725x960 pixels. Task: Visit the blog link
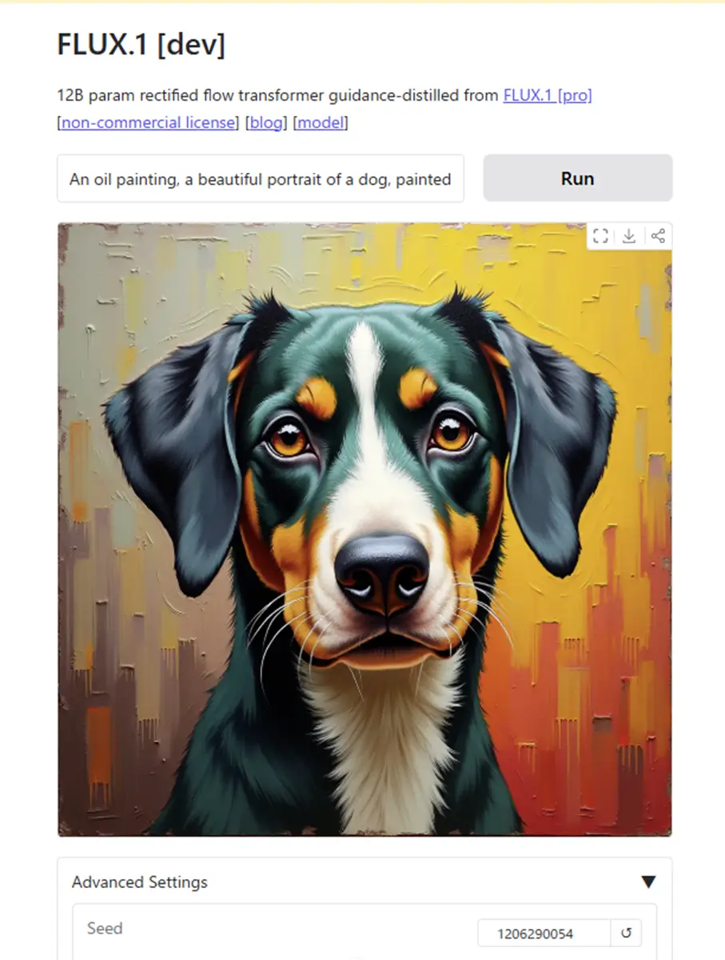point(266,123)
